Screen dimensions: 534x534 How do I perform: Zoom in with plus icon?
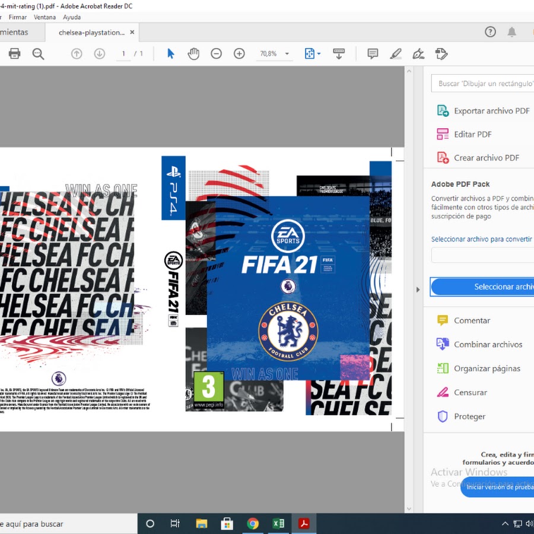[239, 53]
